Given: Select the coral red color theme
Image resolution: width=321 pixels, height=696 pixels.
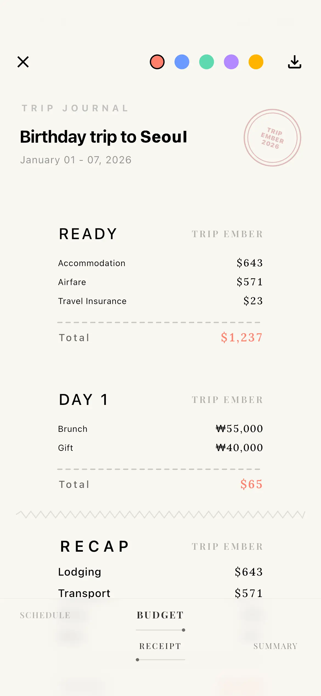Looking at the screenshot, I should click(157, 62).
